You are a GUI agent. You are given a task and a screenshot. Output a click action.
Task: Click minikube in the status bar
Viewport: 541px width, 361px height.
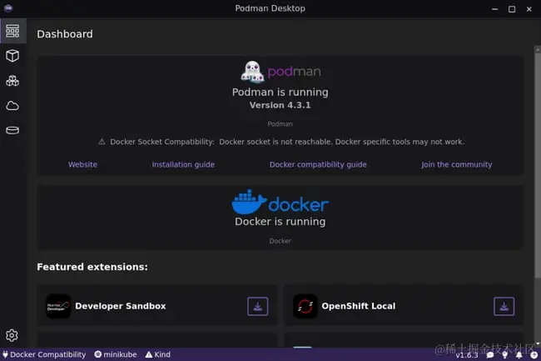point(116,354)
